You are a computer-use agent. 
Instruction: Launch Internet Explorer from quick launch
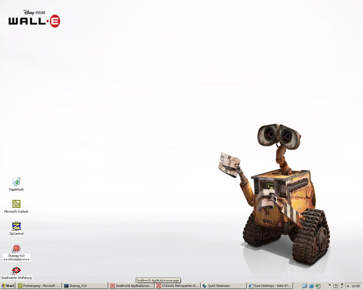pyautogui.click(x=311, y=286)
